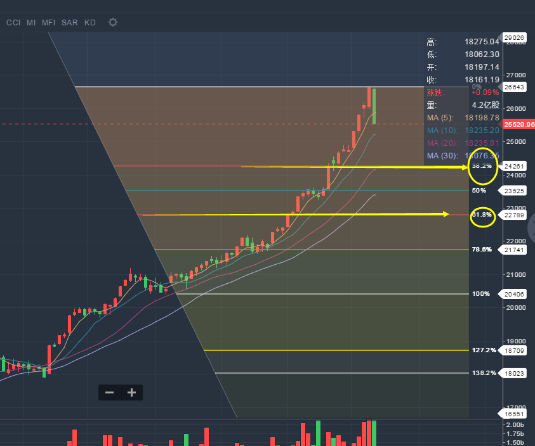Choose the KD indicator tab
This screenshot has height=446, width=535.
tap(90, 22)
